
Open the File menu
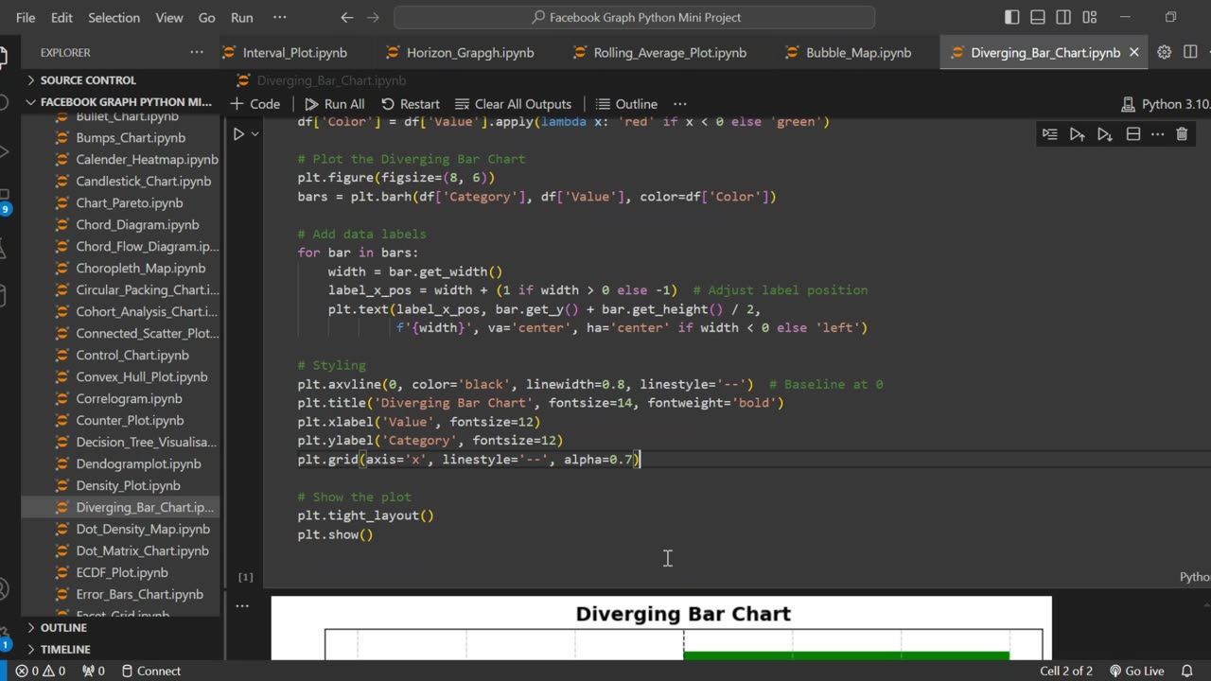26,17
